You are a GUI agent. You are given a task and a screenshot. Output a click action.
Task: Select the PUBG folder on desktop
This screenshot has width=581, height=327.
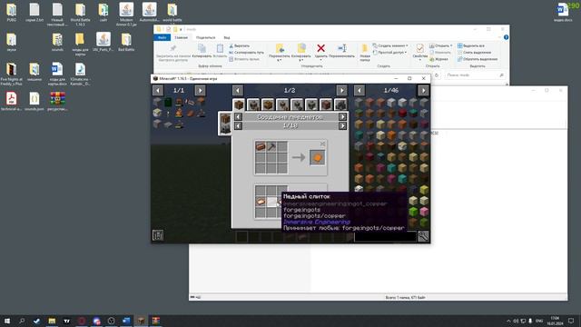click(x=12, y=13)
